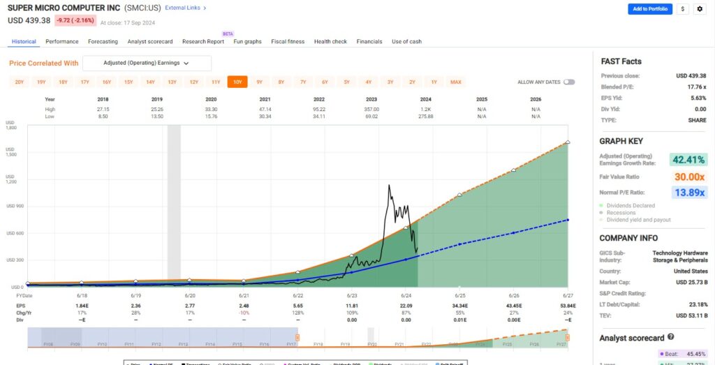Screen dimensions: 715x365
Task: Switch to the Fun graphs tab
Action: point(248,41)
